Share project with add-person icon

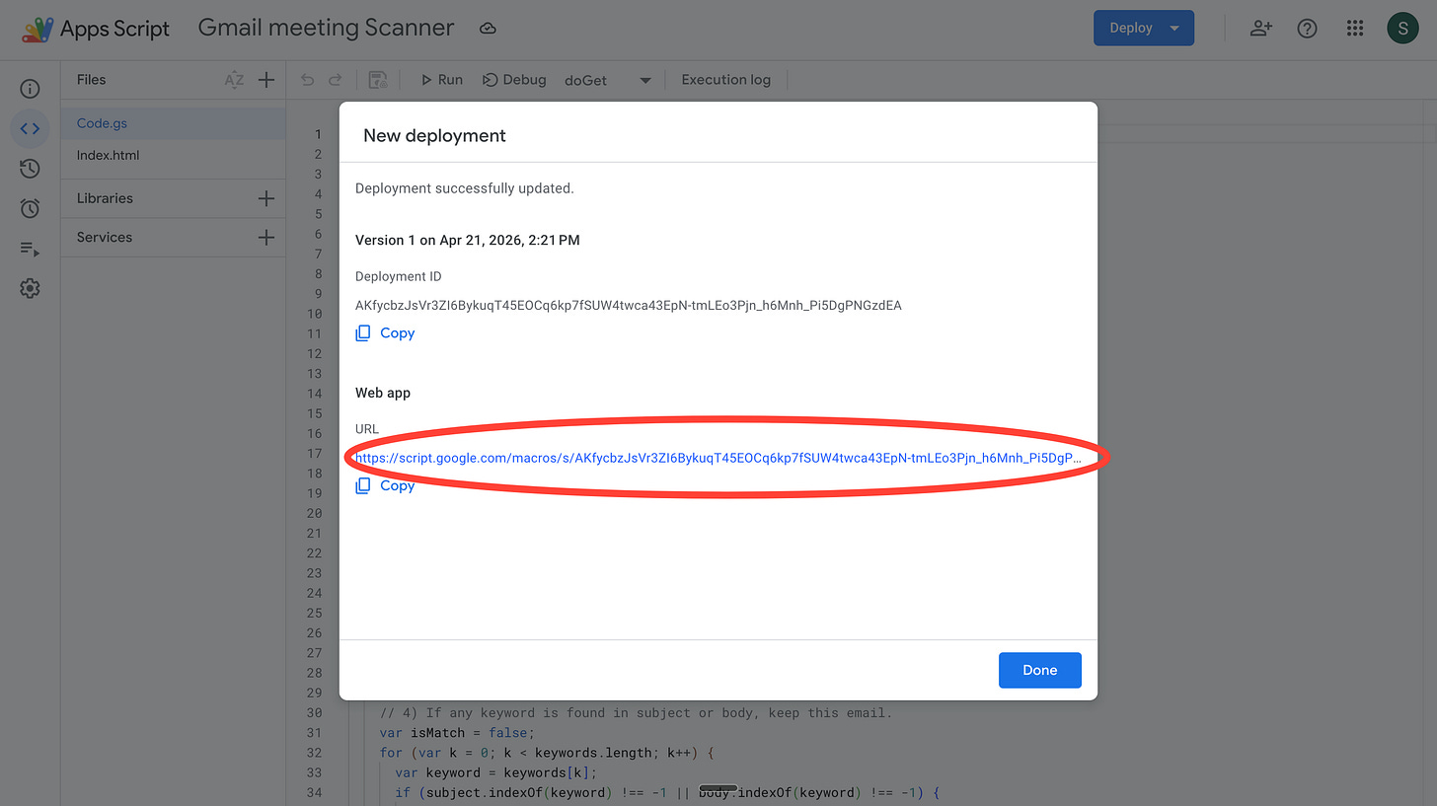pyautogui.click(x=1260, y=29)
